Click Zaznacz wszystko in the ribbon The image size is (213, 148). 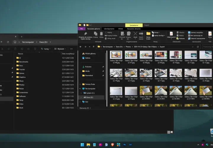[196, 33]
